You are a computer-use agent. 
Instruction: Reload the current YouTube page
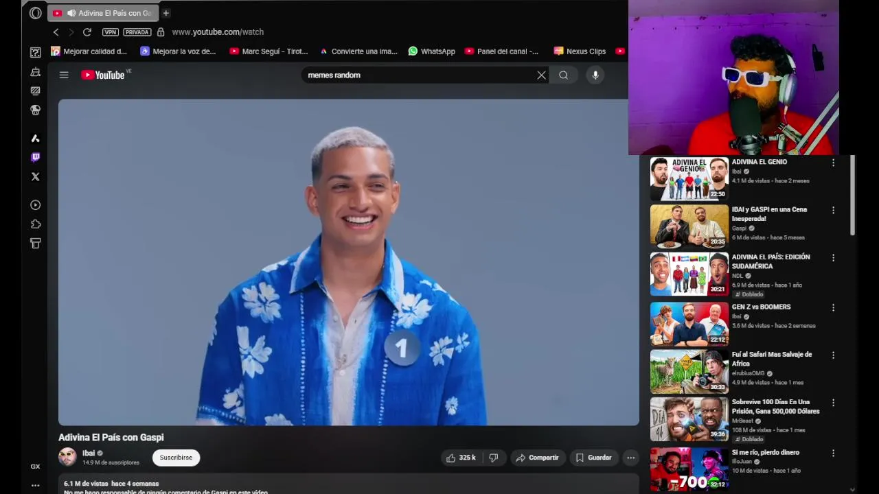click(x=87, y=32)
